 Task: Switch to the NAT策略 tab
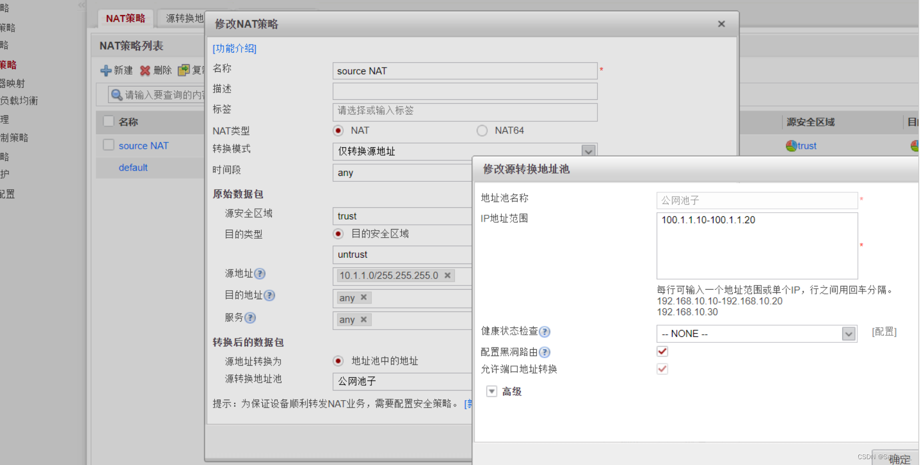[126, 19]
